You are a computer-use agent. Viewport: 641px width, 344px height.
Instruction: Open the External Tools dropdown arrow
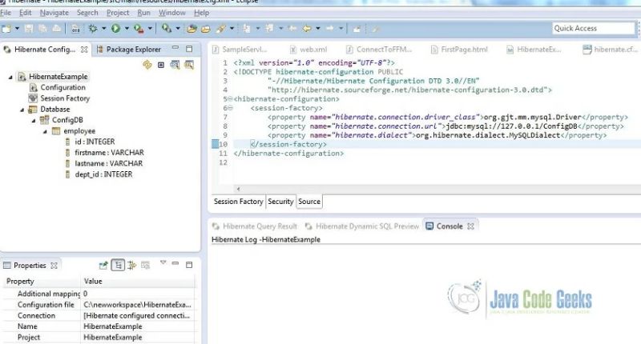coord(150,29)
